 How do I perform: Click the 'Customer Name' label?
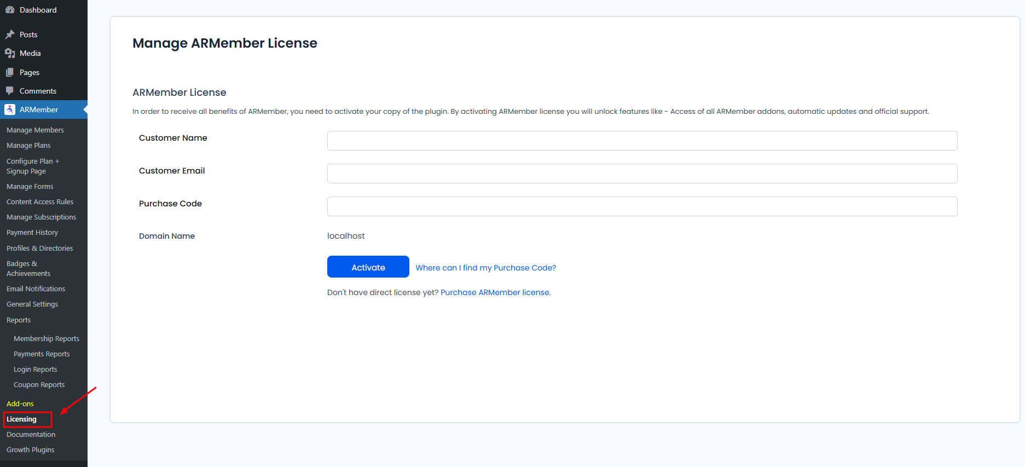(x=173, y=138)
